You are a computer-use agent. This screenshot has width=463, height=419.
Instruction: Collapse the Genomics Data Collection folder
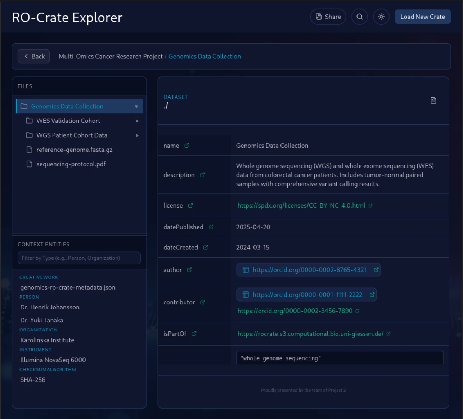136,106
